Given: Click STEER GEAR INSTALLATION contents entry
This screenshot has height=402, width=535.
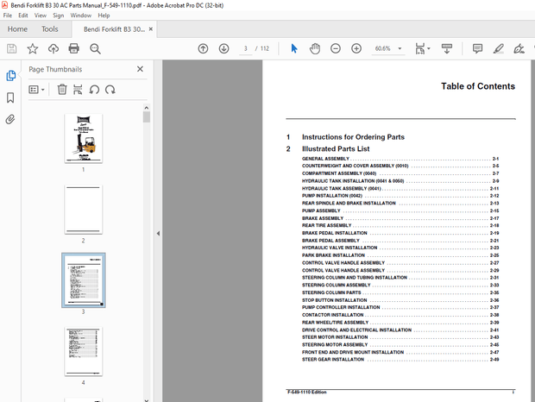Looking at the screenshot, I should pyautogui.click(x=400, y=360).
